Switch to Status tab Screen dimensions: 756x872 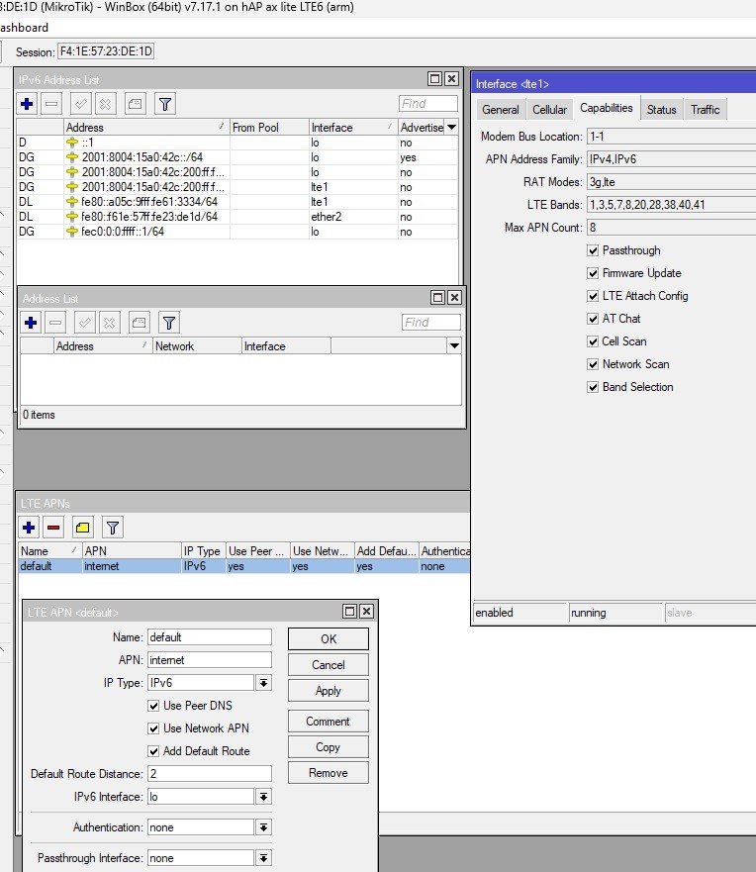[661, 110]
